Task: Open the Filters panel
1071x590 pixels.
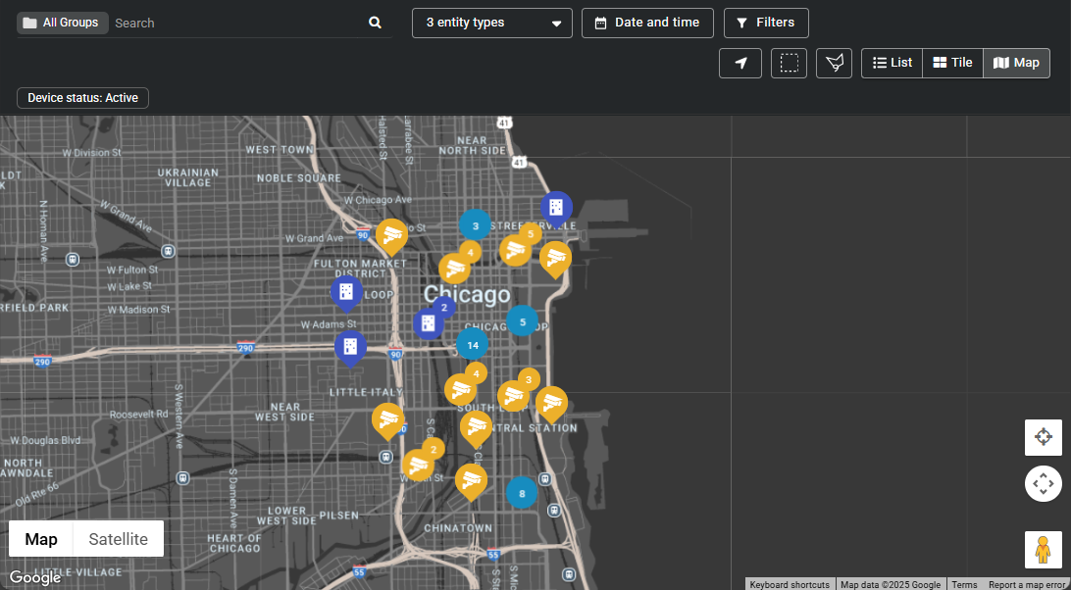Action: tap(765, 22)
